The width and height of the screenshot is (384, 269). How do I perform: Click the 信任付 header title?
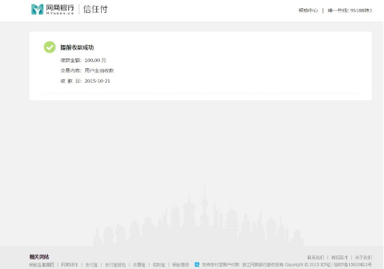click(96, 10)
